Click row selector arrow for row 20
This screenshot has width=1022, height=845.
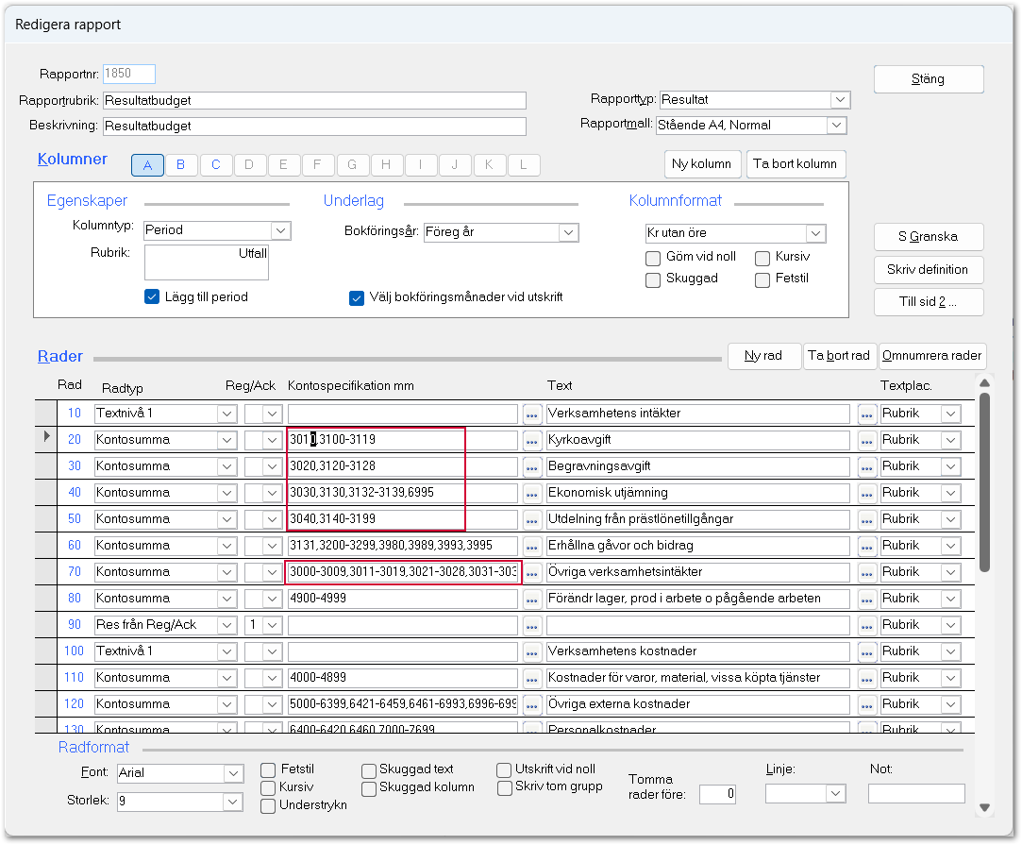[x=44, y=440]
